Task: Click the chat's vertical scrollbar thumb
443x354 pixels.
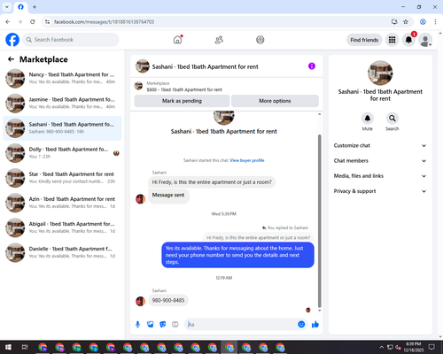Action: coord(319,220)
